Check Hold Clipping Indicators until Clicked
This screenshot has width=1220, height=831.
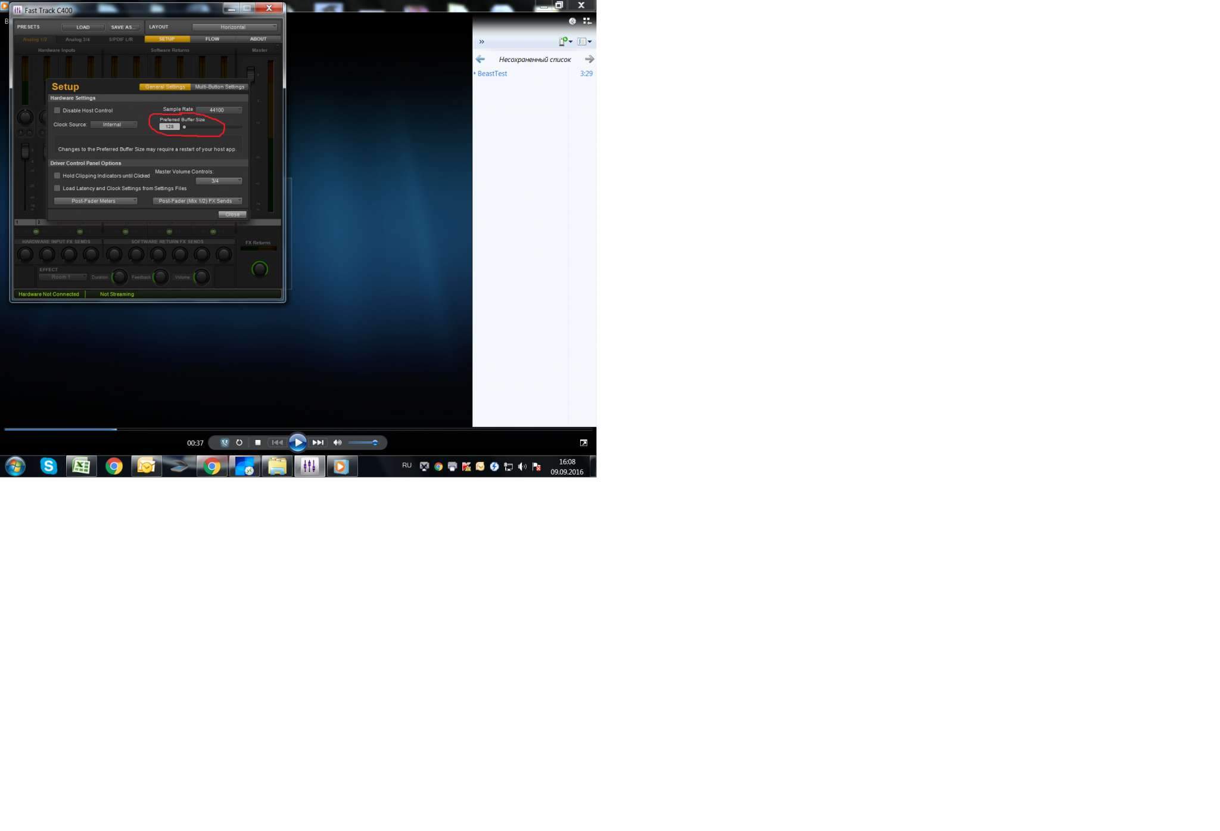click(x=57, y=175)
